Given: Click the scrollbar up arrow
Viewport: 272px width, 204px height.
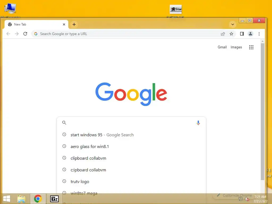Looking at the screenshot, I should 262,41.
